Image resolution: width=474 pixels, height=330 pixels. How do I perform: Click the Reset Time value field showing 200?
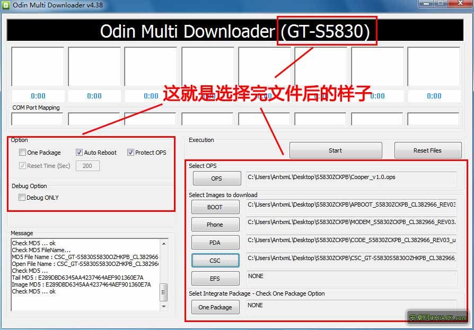point(87,166)
